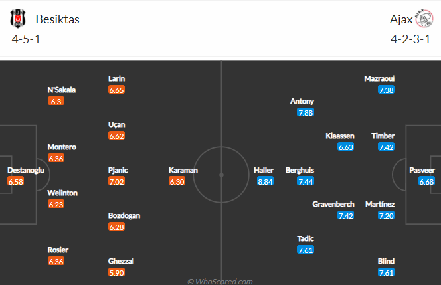Select Haller's 8.84 rating badge
Viewport: 441px width, 285px height.
[x=265, y=182]
